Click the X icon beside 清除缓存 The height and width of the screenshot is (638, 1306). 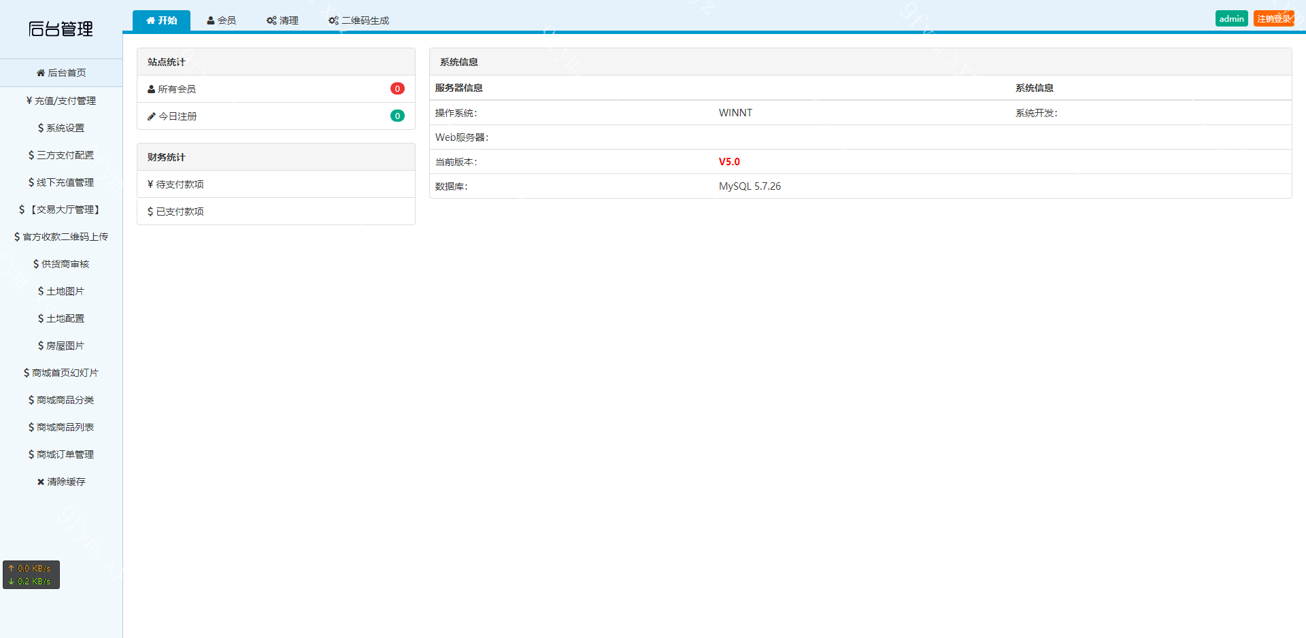point(41,482)
